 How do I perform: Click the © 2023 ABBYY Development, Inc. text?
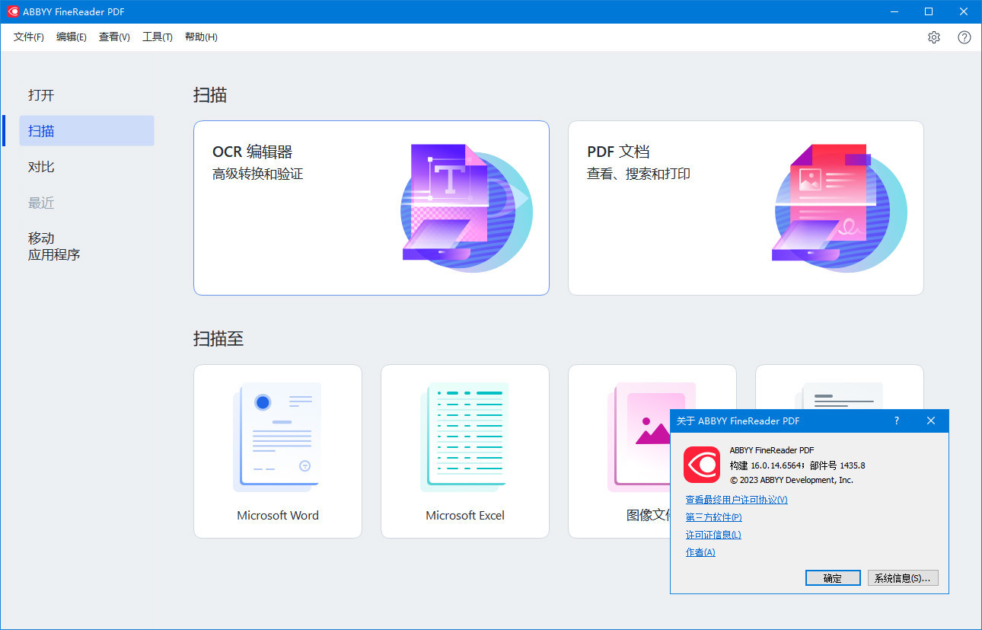(792, 480)
